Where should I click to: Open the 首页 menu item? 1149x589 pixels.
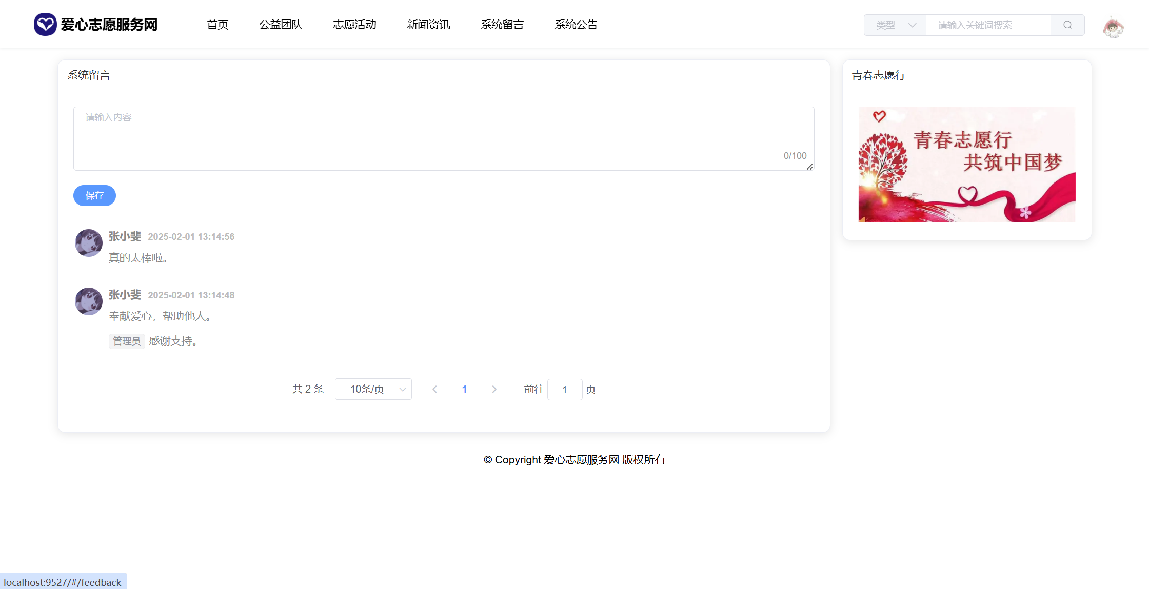(217, 25)
